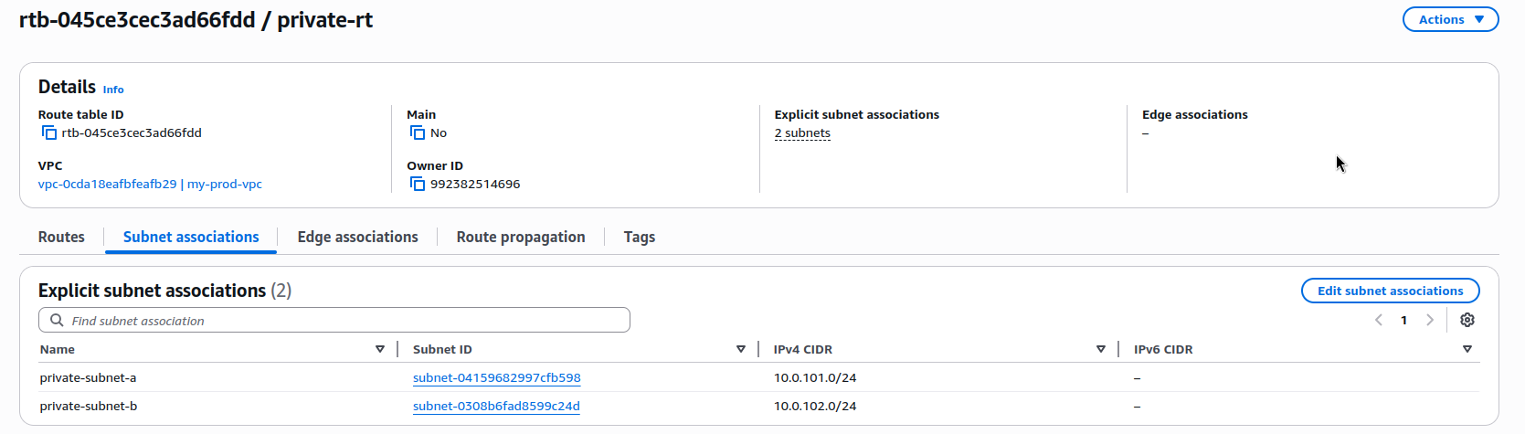Click the private-subnet-a name cell

89,377
